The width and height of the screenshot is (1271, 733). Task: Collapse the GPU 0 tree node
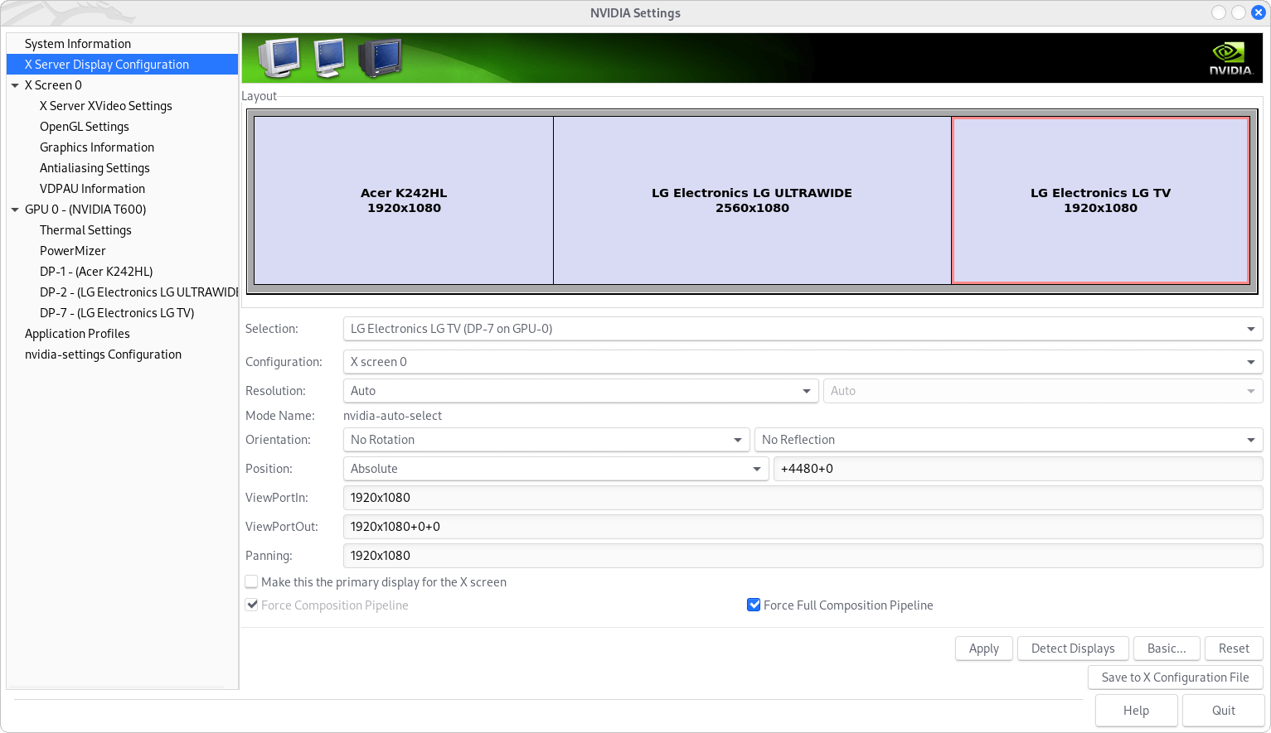(15, 210)
